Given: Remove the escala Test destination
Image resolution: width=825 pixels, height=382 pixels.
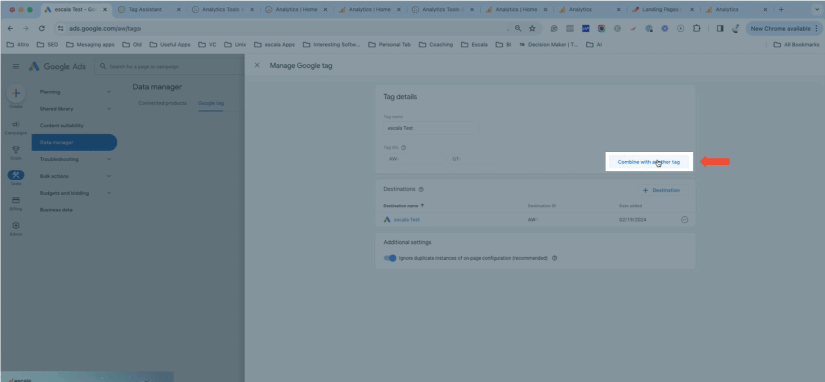Looking at the screenshot, I should click(684, 220).
